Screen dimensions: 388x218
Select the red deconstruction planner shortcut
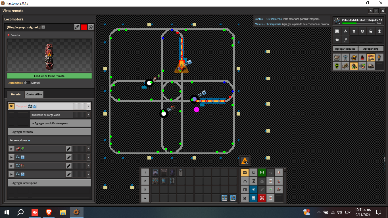262,198
